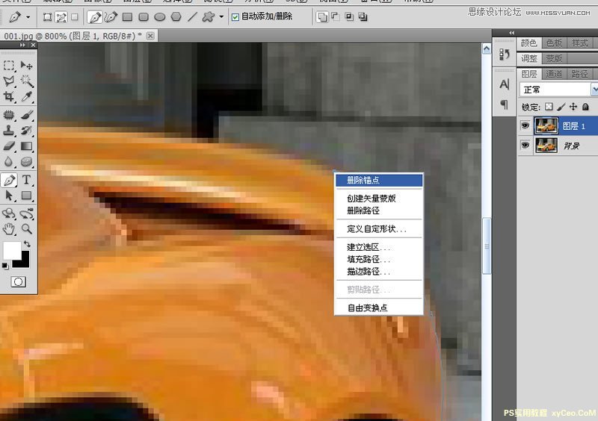
Task: Switch to the 色板 tab
Action: (x=554, y=43)
